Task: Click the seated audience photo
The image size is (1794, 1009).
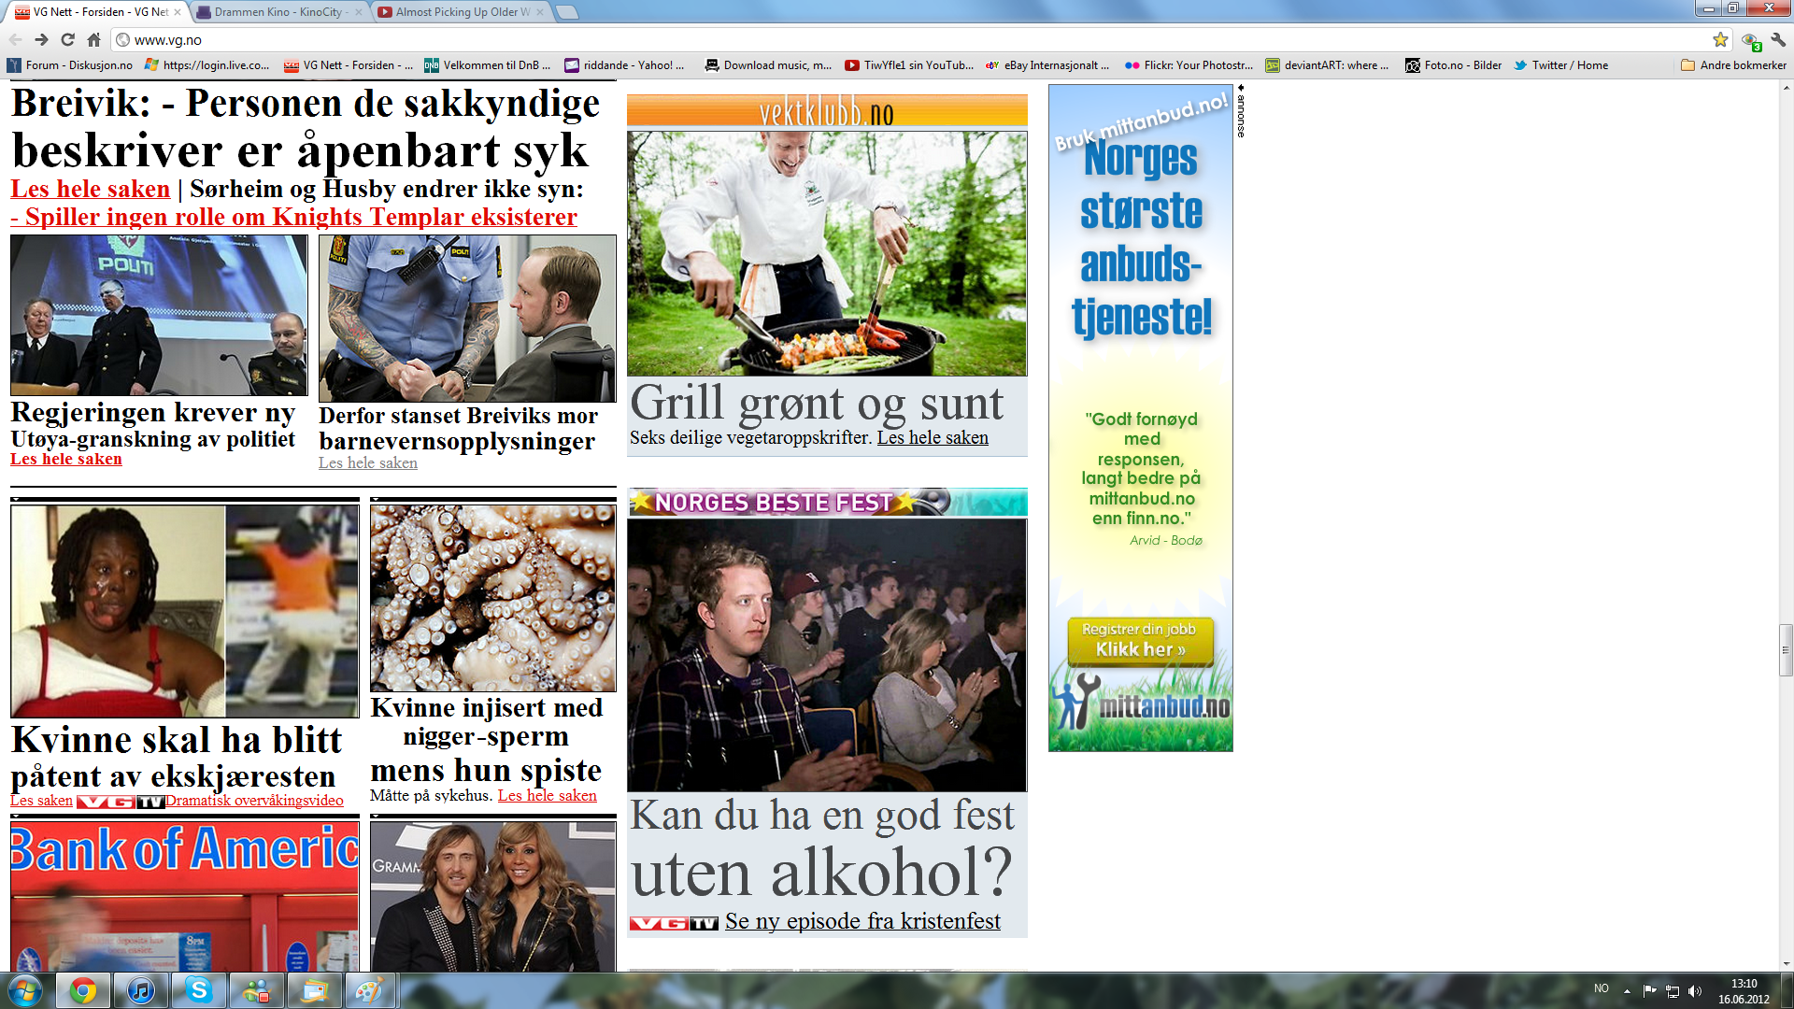Action: point(827,655)
